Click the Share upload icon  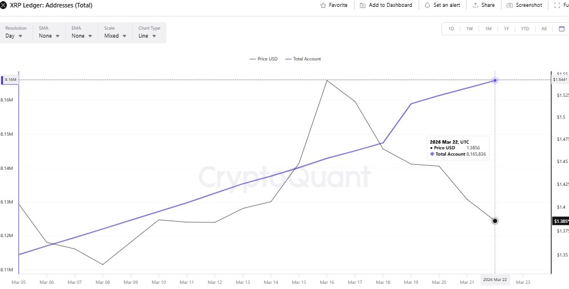(x=475, y=5)
